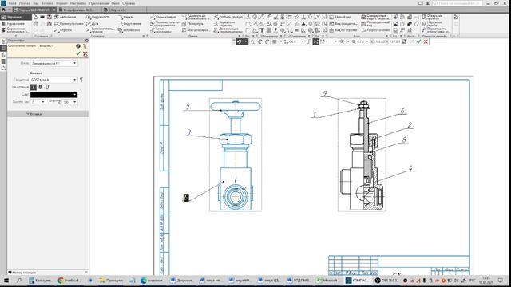This screenshot has height=287, width=511.
Task: Select the Фаска chamfer tool
Action: pyautogui.click(x=125, y=17)
